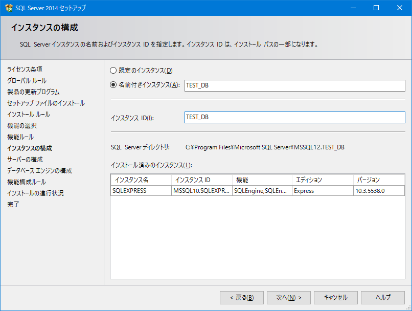
Task: Select サーバーの構成 step in sidebar
Action: (25, 160)
